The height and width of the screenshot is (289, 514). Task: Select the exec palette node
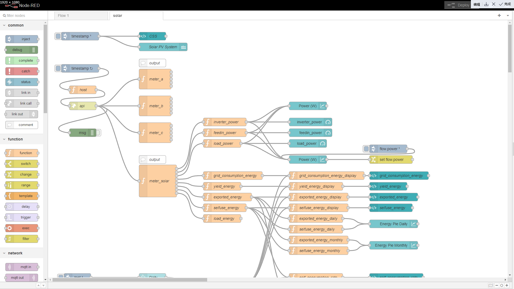22,228
